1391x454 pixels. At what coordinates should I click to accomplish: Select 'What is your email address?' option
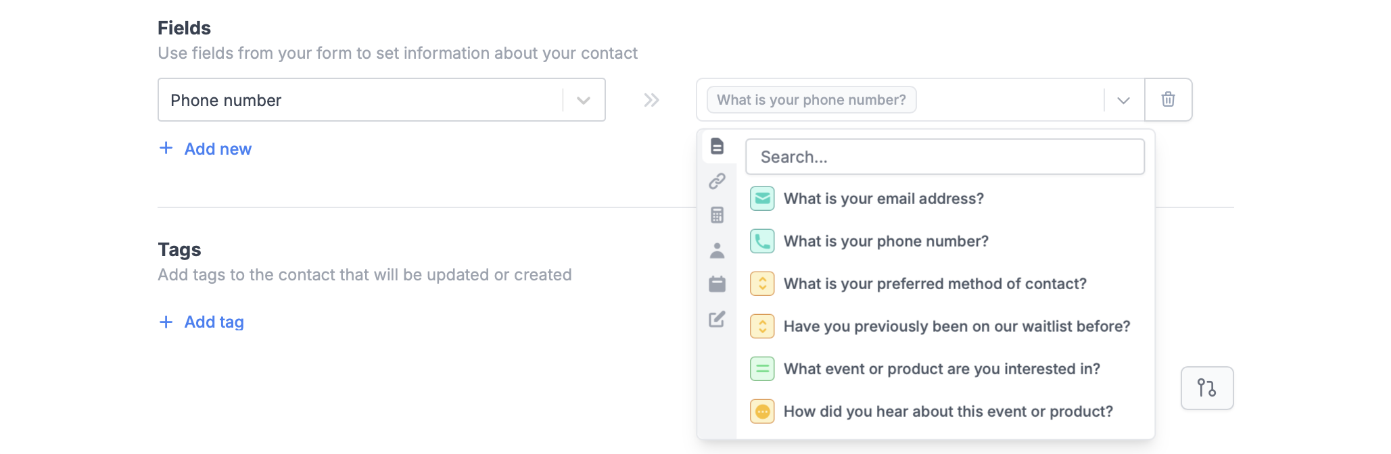pyautogui.click(x=882, y=198)
